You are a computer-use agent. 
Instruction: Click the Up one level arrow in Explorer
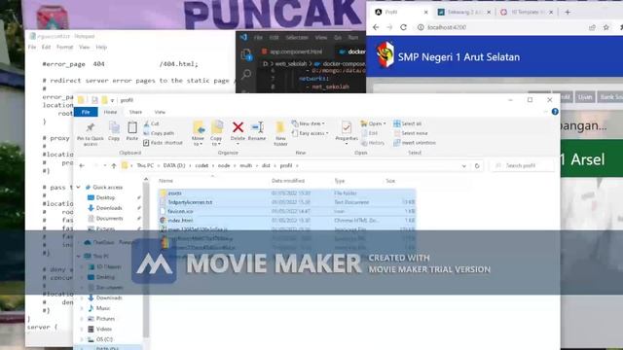tap(114, 165)
